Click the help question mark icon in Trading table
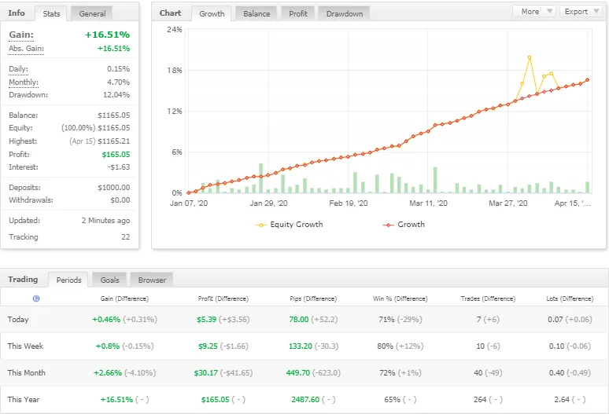609x414 pixels. point(36,299)
